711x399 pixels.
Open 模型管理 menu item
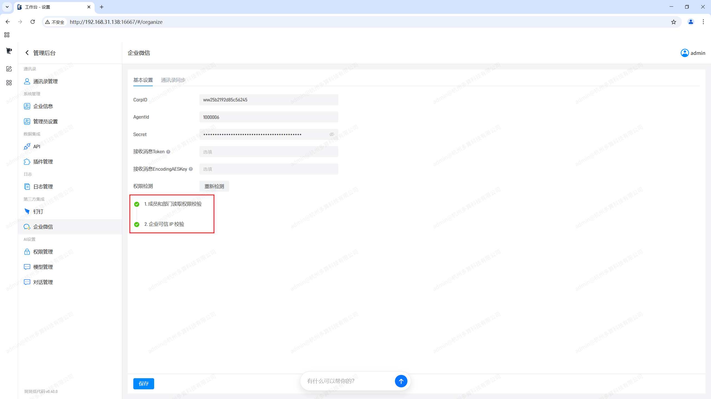70,267
